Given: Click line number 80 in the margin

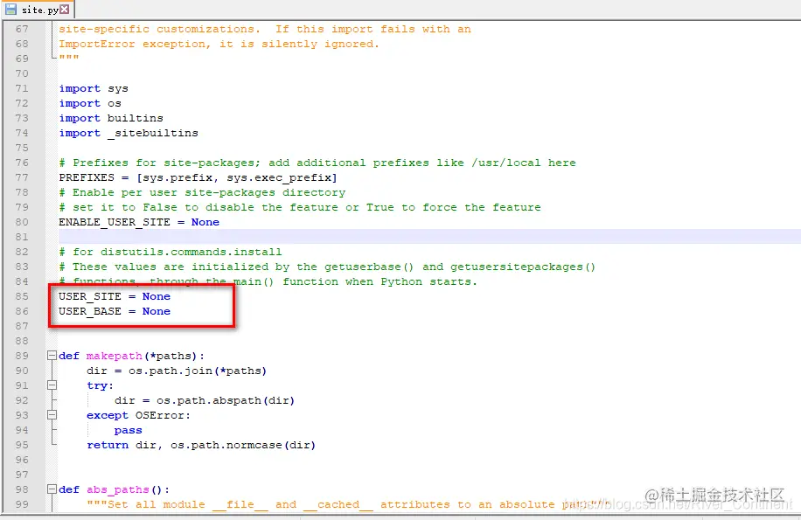Looking at the screenshot, I should pos(22,222).
